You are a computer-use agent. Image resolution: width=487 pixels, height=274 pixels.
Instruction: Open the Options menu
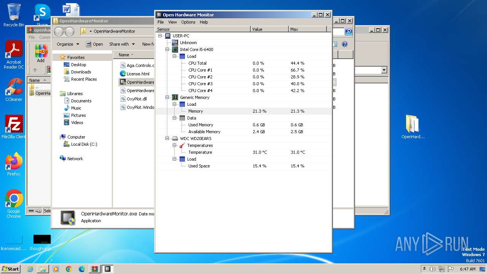click(x=188, y=22)
